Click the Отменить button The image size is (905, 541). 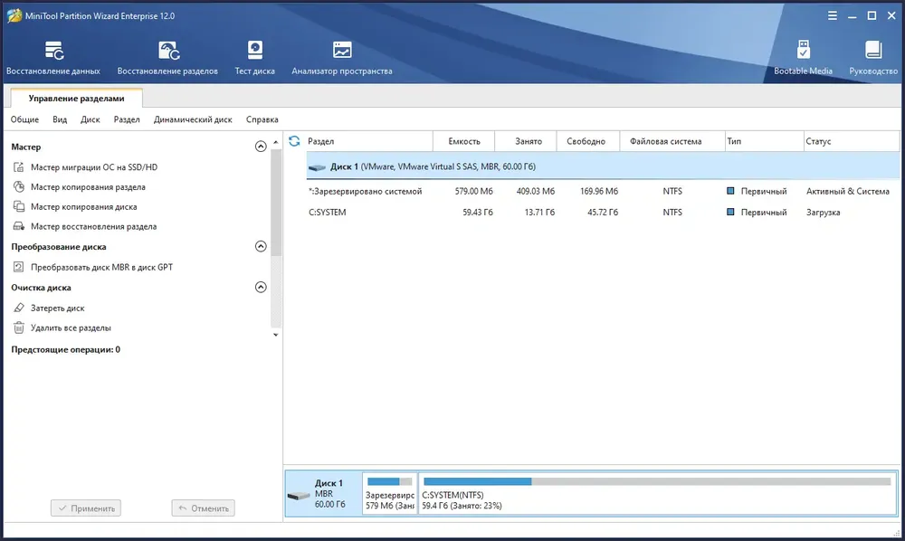click(x=203, y=508)
